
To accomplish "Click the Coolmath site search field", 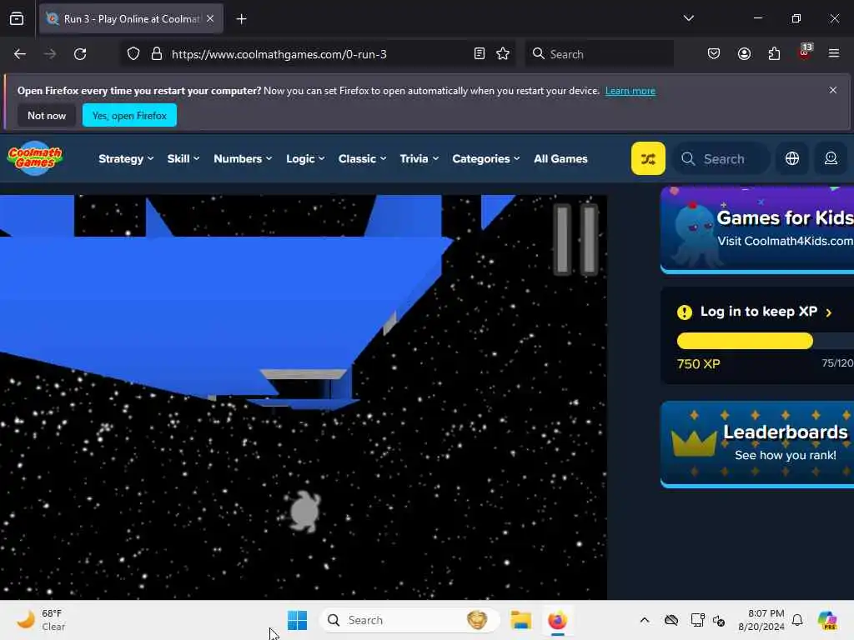I will [721, 158].
